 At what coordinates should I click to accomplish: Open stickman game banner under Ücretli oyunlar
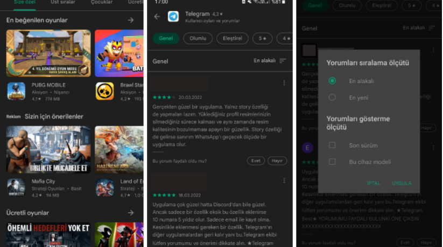click(119, 235)
